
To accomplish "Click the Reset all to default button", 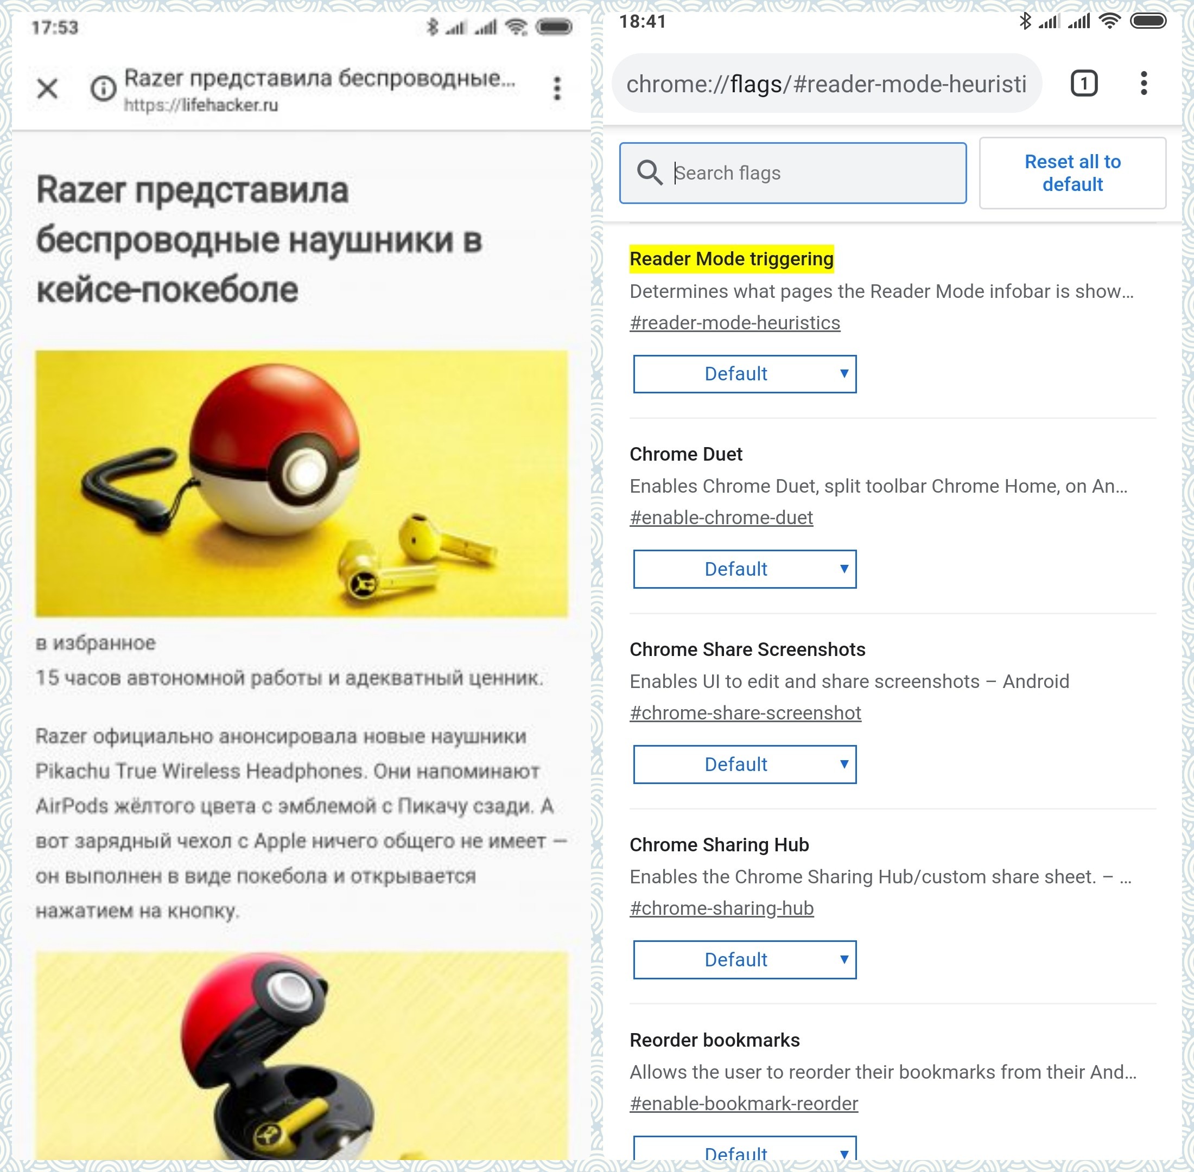I will tap(1072, 173).
